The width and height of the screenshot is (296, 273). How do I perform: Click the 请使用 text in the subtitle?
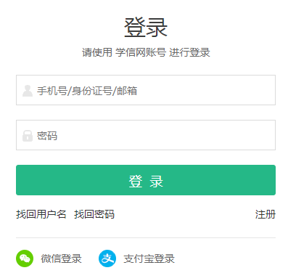97,52
